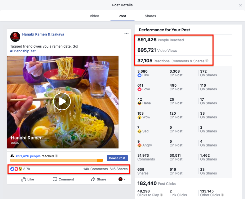Screen dimensions: 245x199
Task: Click the 891,426 people reached link
Action: pyautogui.click(x=28, y=156)
